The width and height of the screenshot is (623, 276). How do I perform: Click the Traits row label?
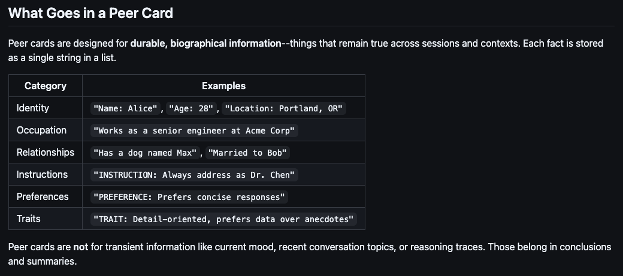tap(28, 219)
